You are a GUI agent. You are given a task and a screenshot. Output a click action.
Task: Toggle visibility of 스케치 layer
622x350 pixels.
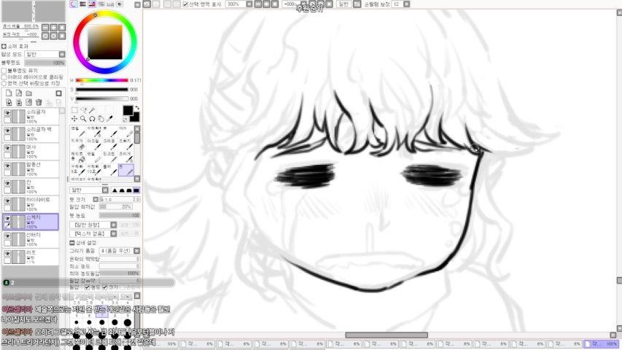[x=7, y=218]
